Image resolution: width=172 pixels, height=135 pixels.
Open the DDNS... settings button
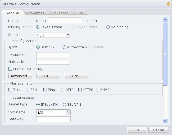(x=76, y=76)
